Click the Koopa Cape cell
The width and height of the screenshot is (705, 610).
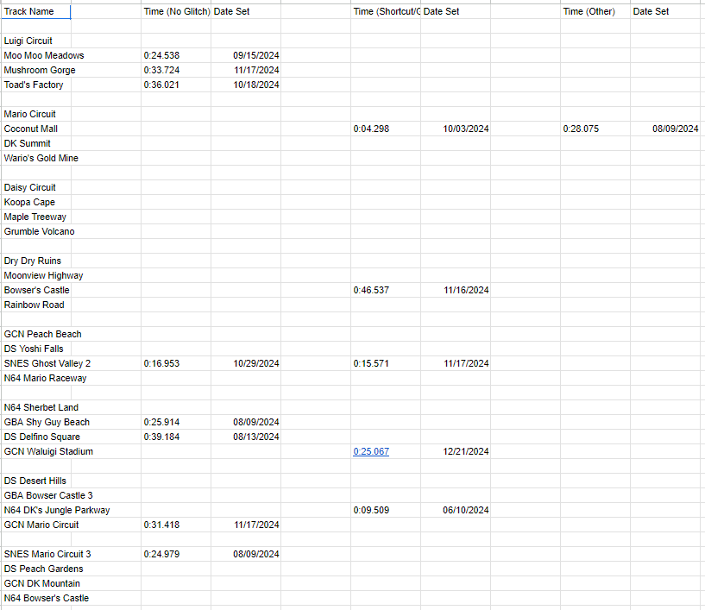[36, 202]
